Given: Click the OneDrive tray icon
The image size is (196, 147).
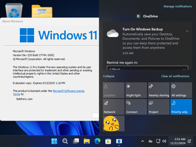Looking at the screenshot, I should pyautogui.click(x=150, y=141).
